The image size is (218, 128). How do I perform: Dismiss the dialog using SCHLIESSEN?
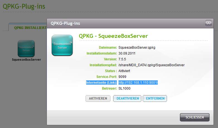point(195,117)
